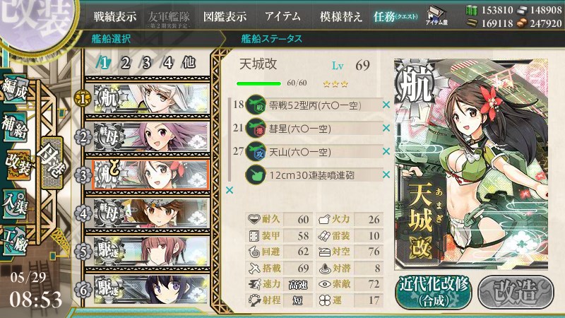Remove the 12cm30連装噴進砲 with its X

(386, 175)
